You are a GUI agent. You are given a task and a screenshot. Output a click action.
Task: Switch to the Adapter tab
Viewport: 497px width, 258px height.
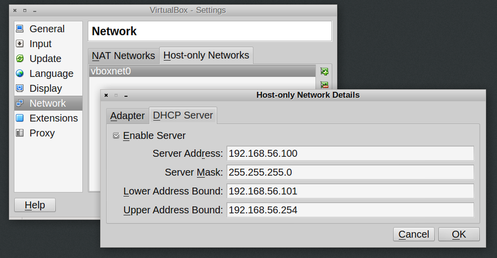coord(127,116)
